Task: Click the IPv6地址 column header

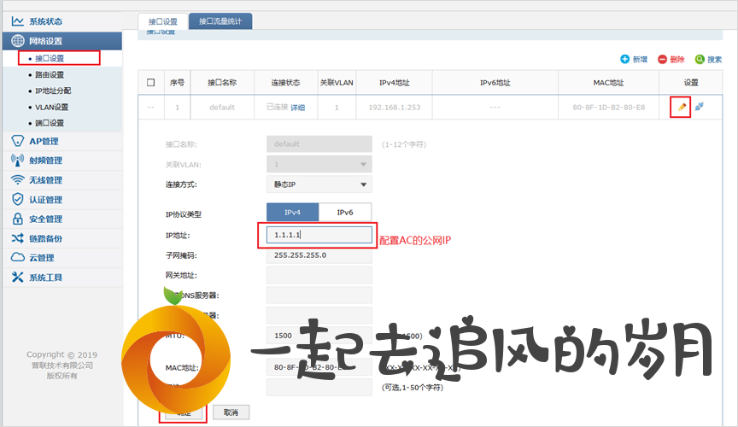Action: tap(495, 82)
